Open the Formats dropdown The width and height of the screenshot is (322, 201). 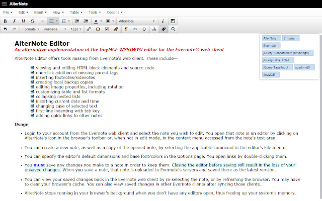point(31,29)
